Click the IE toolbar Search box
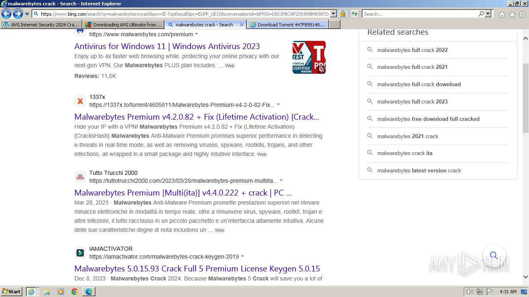The image size is (529, 297). tap(420, 14)
